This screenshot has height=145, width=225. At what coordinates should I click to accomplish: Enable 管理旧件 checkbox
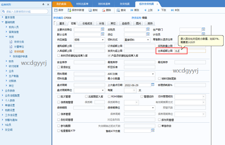click(x=142, y=96)
